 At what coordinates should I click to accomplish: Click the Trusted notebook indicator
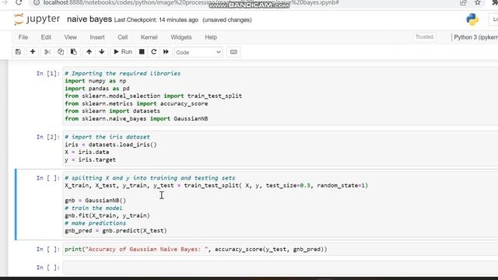click(x=424, y=37)
